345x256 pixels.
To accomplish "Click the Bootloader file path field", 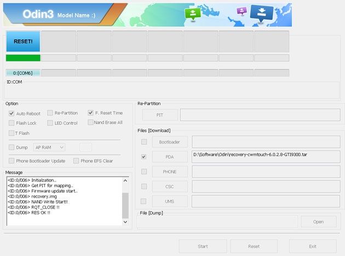I will [266, 142].
